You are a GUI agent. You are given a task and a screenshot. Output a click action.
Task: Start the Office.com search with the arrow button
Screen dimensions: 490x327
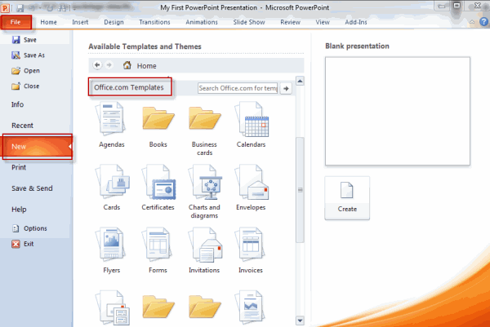tap(286, 88)
